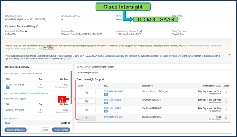Focus Qty field for SVS-L2DCS-INTER
This screenshot has height=137, width=237.
87,110
